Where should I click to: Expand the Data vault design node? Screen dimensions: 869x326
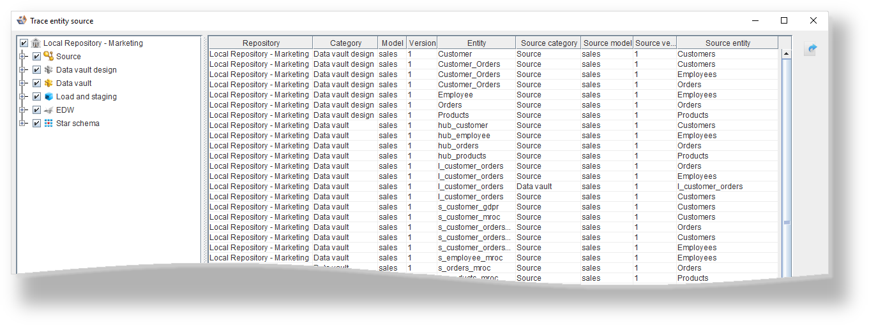(23, 70)
